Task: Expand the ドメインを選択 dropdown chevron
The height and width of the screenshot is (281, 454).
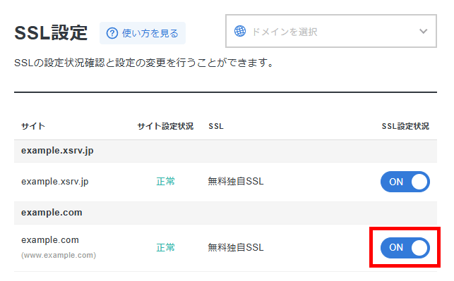Action: (x=424, y=31)
